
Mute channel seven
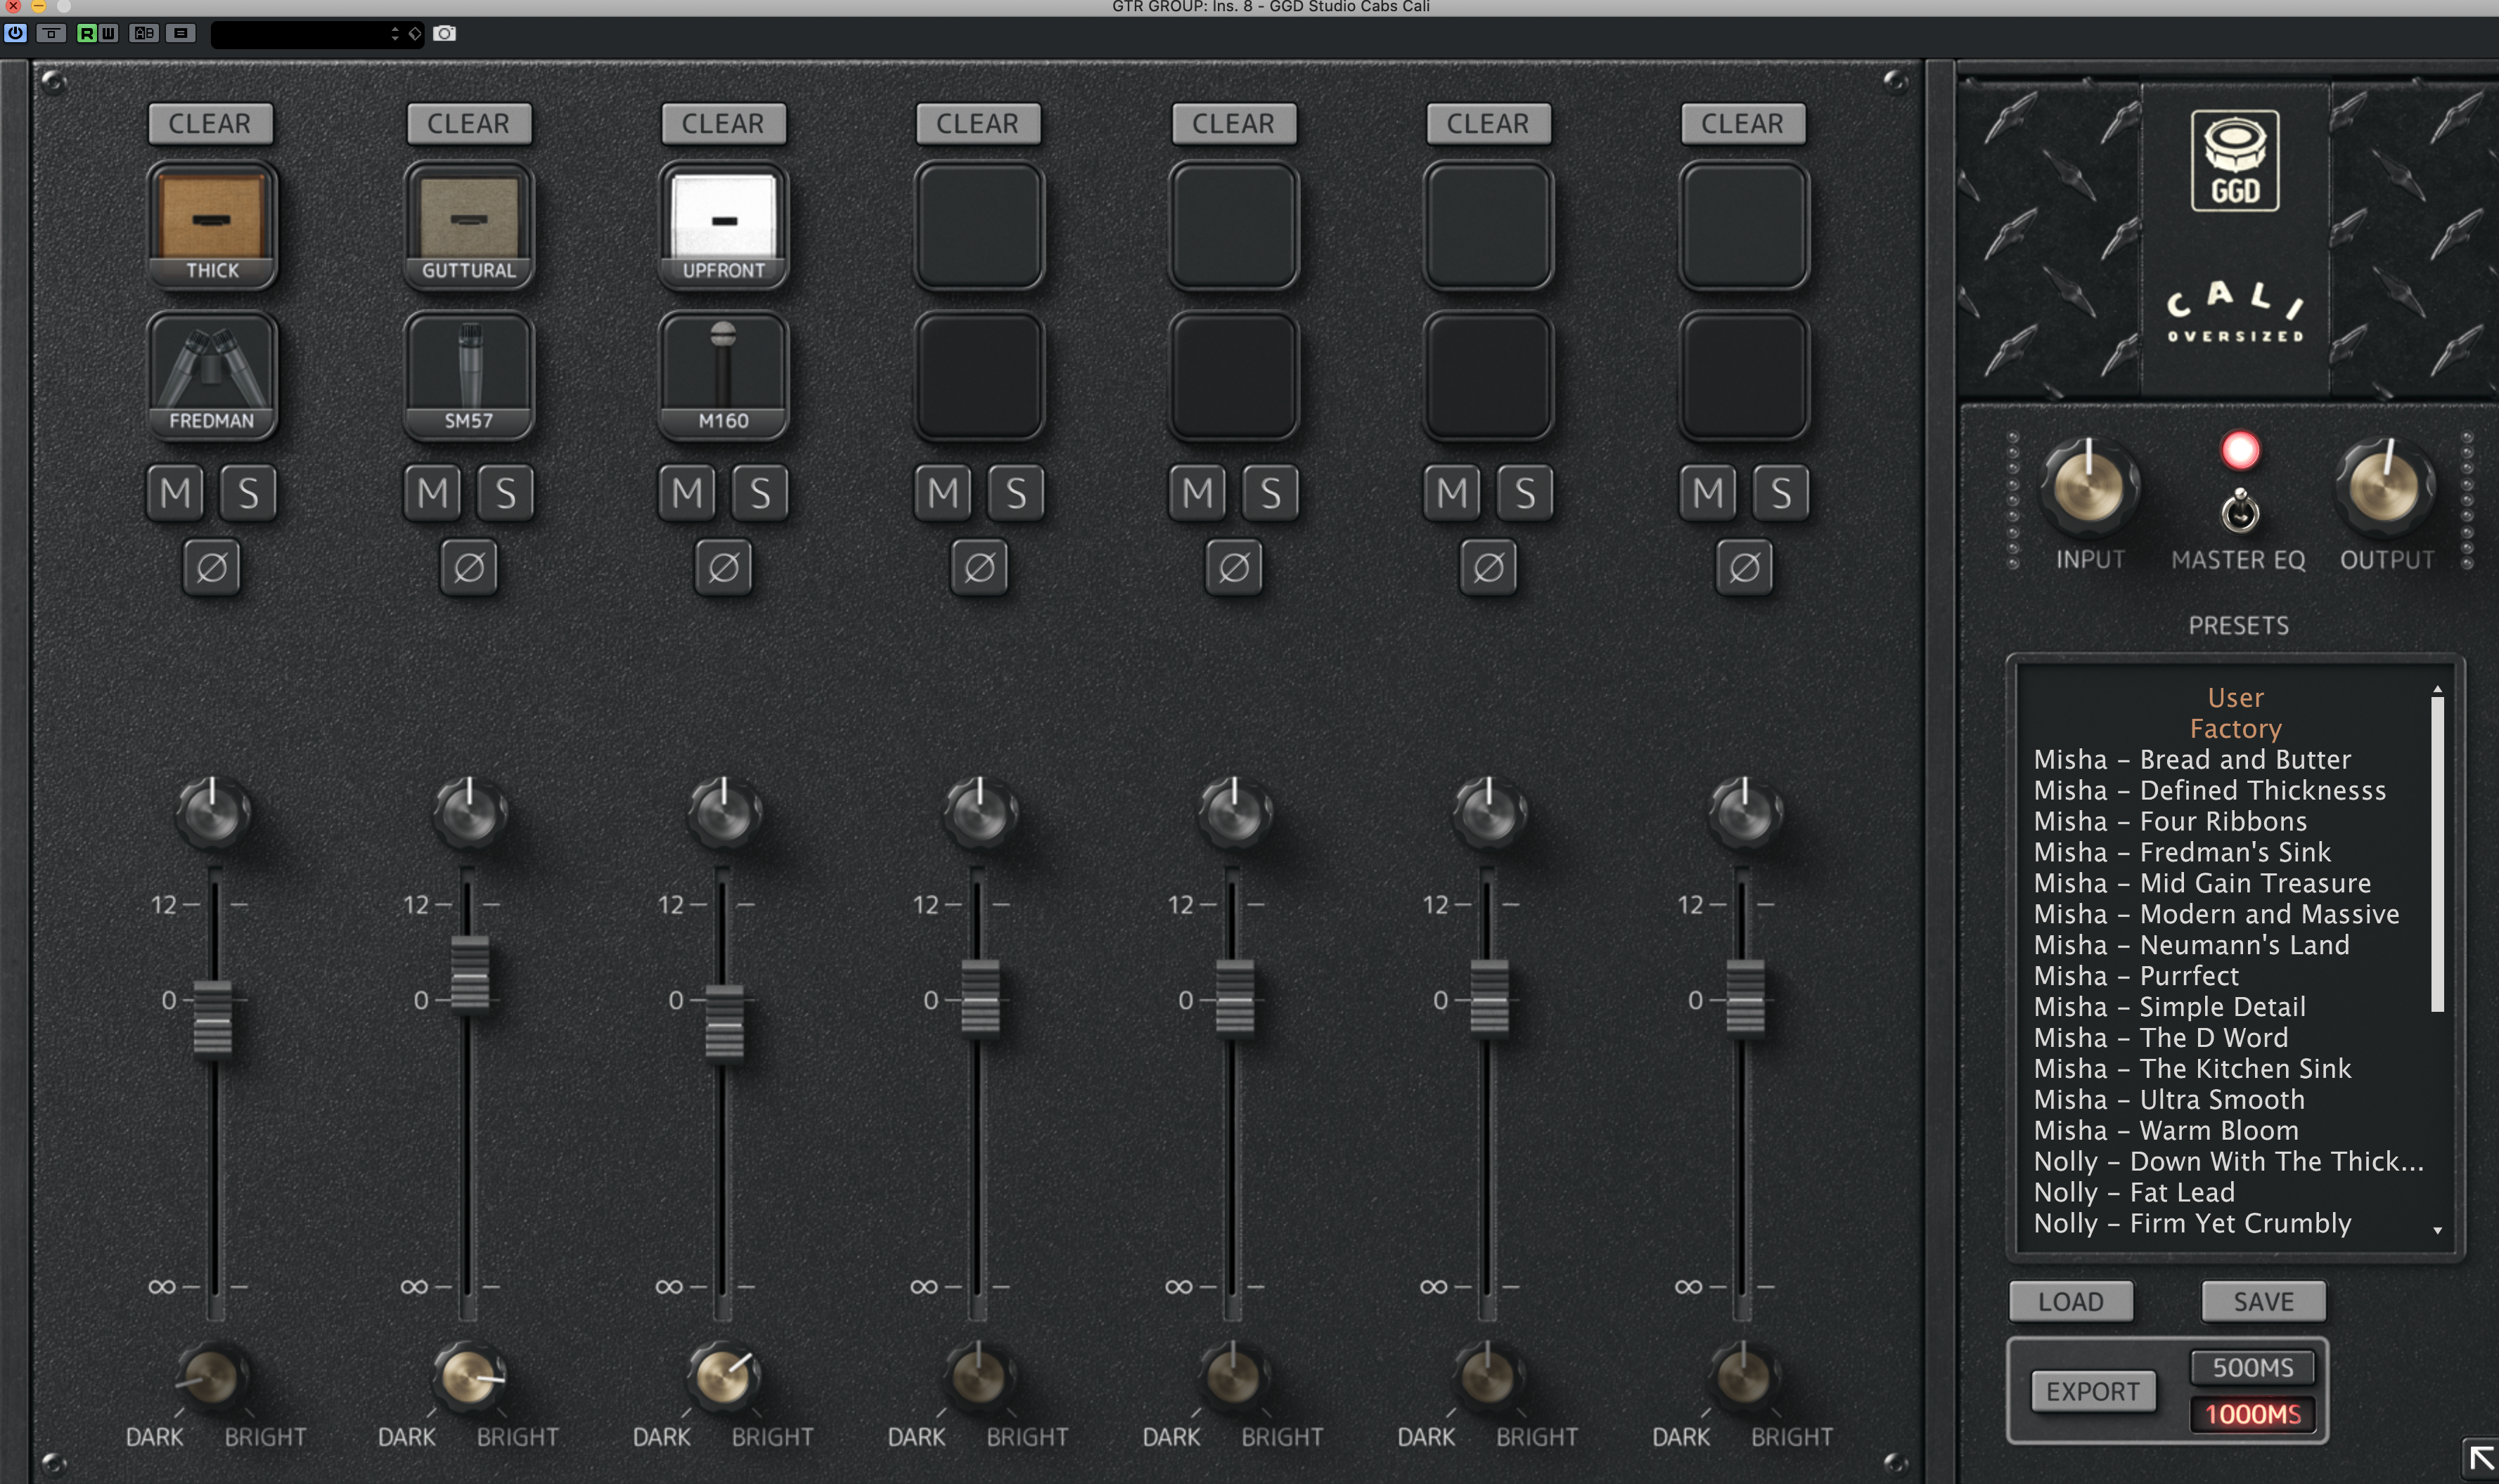tap(1708, 493)
